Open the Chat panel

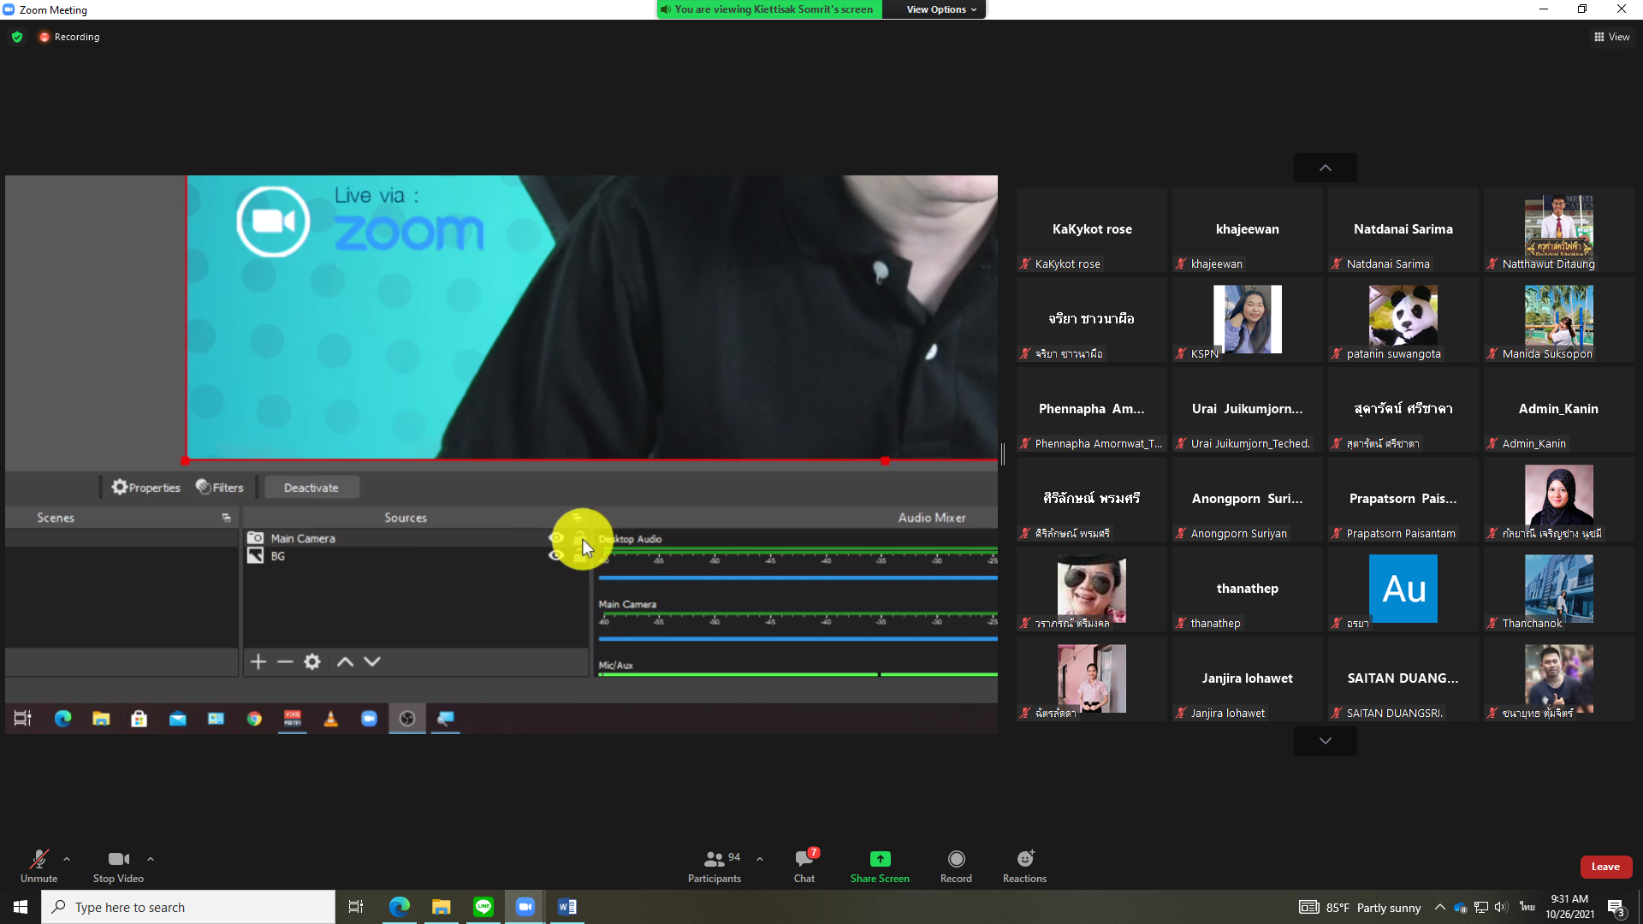coord(804,866)
